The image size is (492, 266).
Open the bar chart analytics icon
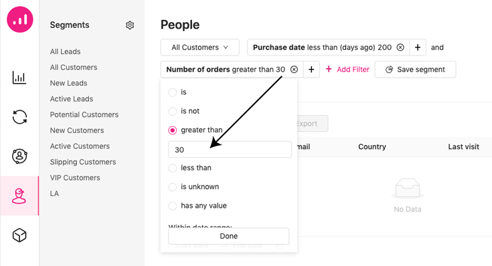point(19,78)
